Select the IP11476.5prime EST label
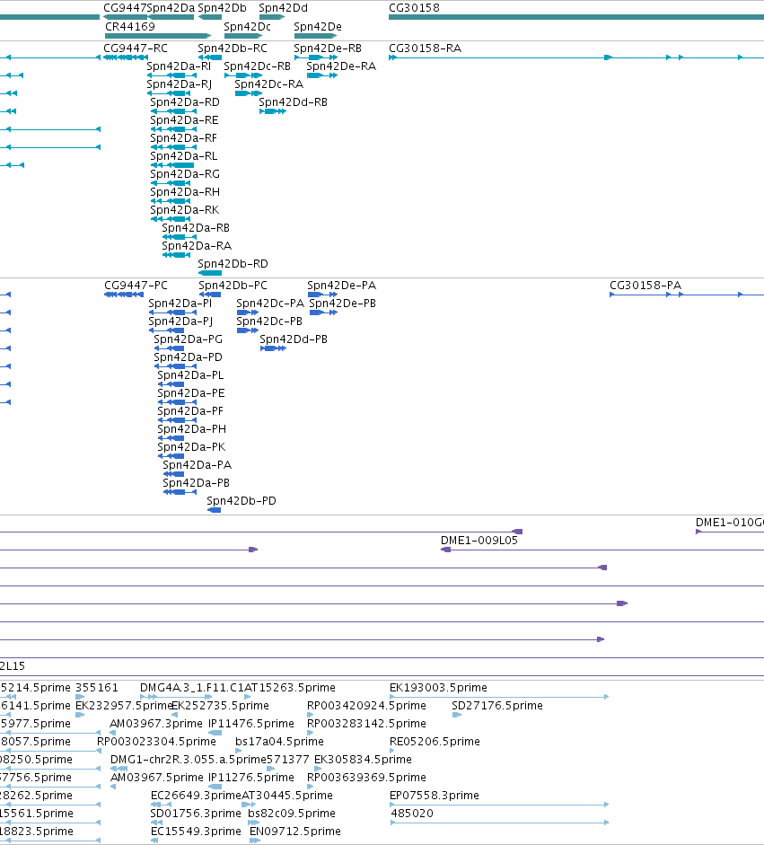Image resolution: width=764 pixels, height=845 pixels. tap(251, 723)
